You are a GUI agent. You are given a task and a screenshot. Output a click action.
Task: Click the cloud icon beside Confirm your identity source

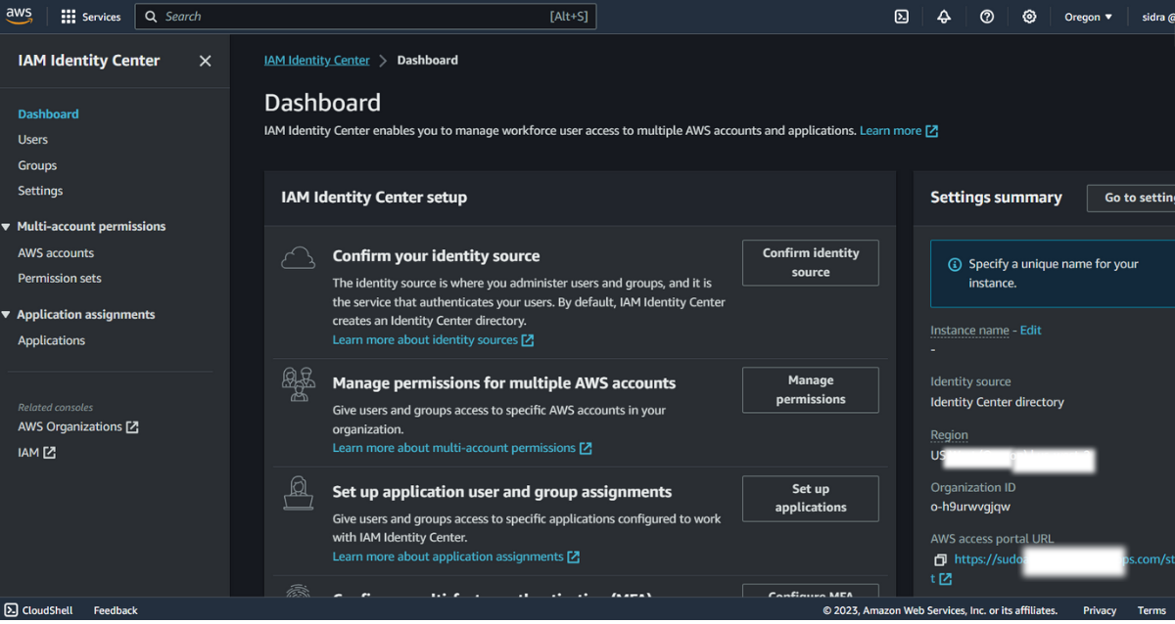click(298, 257)
